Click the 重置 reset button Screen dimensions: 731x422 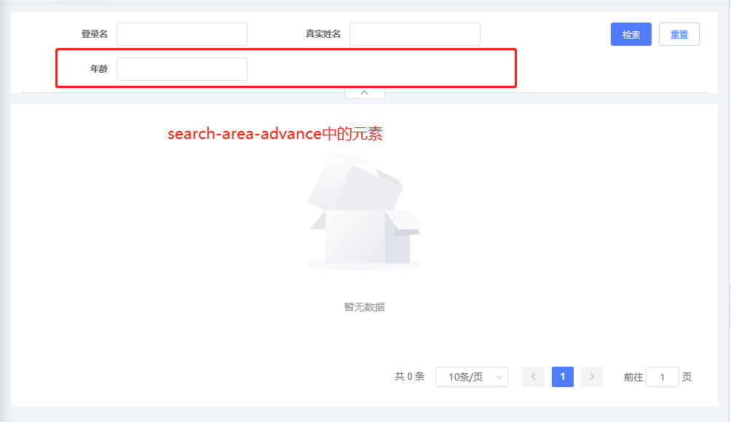click(679, 34)
